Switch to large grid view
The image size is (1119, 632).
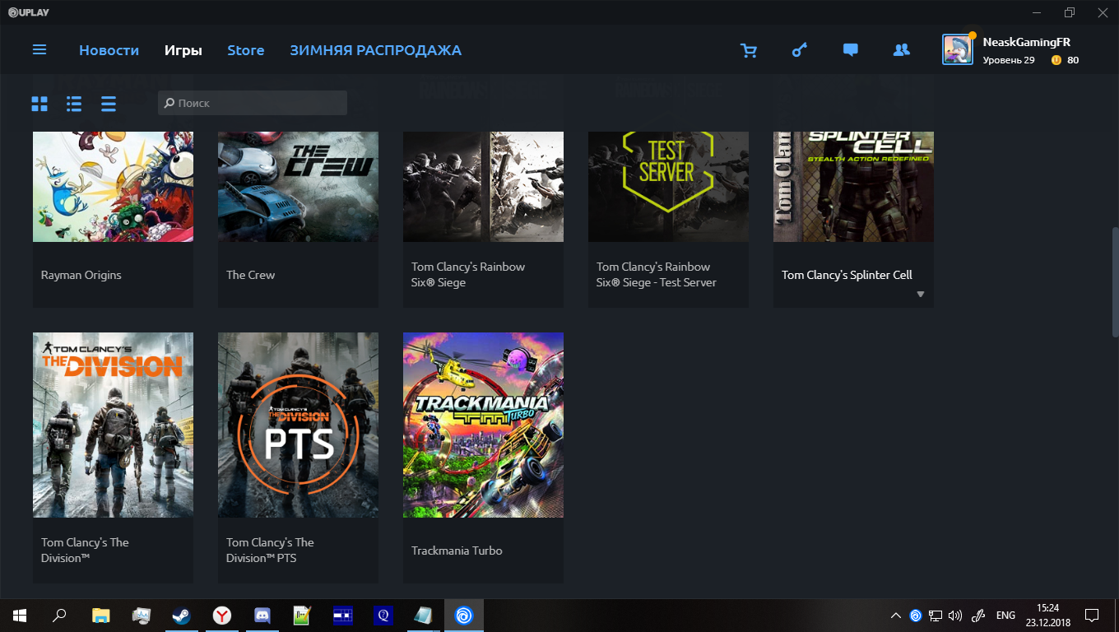pos(39,104)
